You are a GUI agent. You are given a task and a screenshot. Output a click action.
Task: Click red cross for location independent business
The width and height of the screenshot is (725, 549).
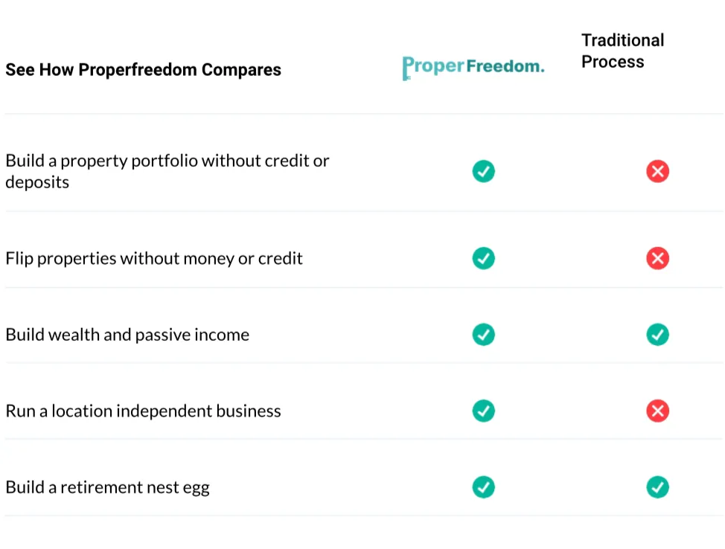click(657, 411)
